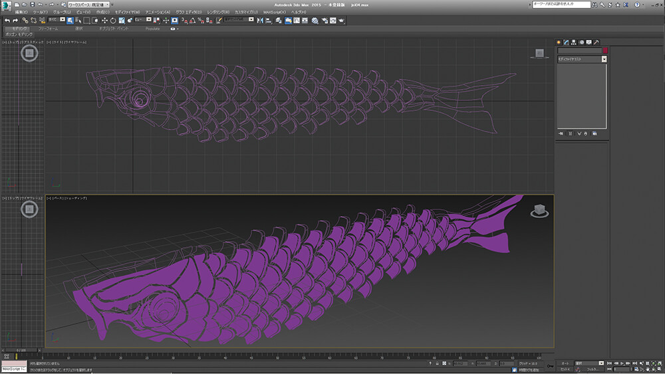Switch to オブジェクト ペイント ribbon tab
665x374 pixels.
[113, 29]
